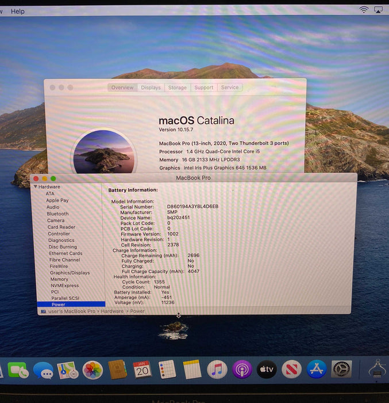
Task: Open the Service tab
Action: pyautogui.click(x=230, y=88)
